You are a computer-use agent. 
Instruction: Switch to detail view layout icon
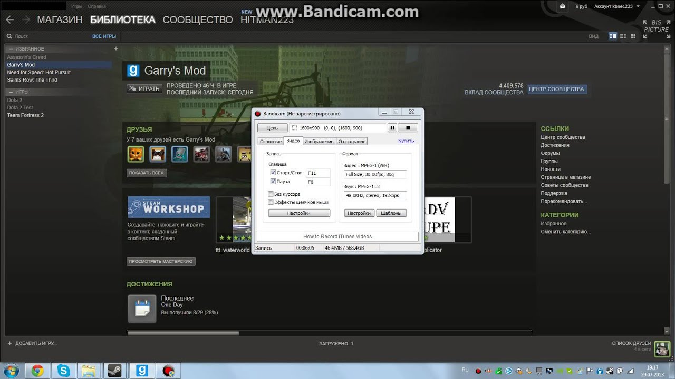(613, 36)
